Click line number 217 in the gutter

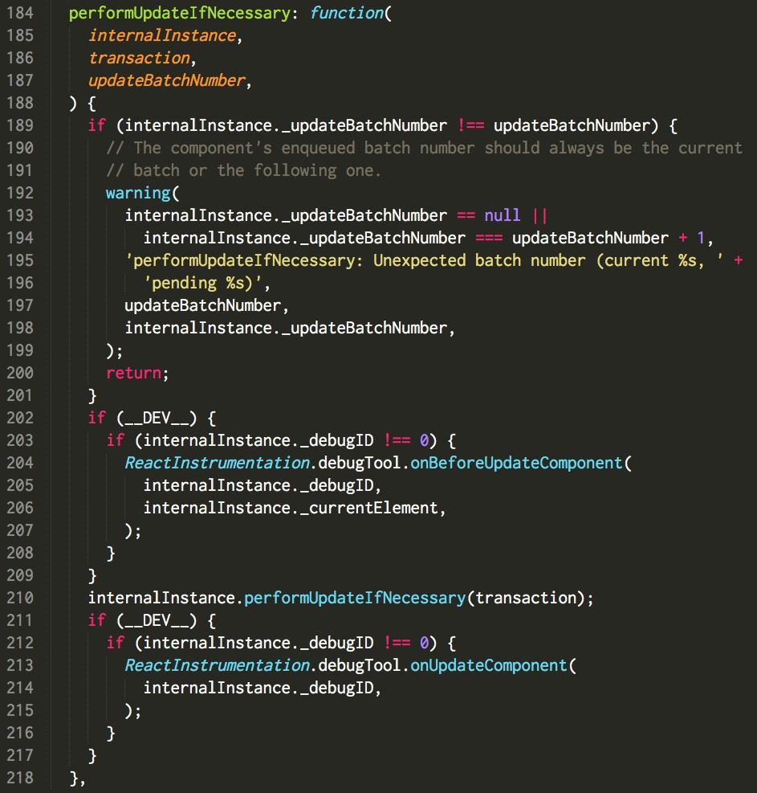pyautogui.click(x=20, y=755)
